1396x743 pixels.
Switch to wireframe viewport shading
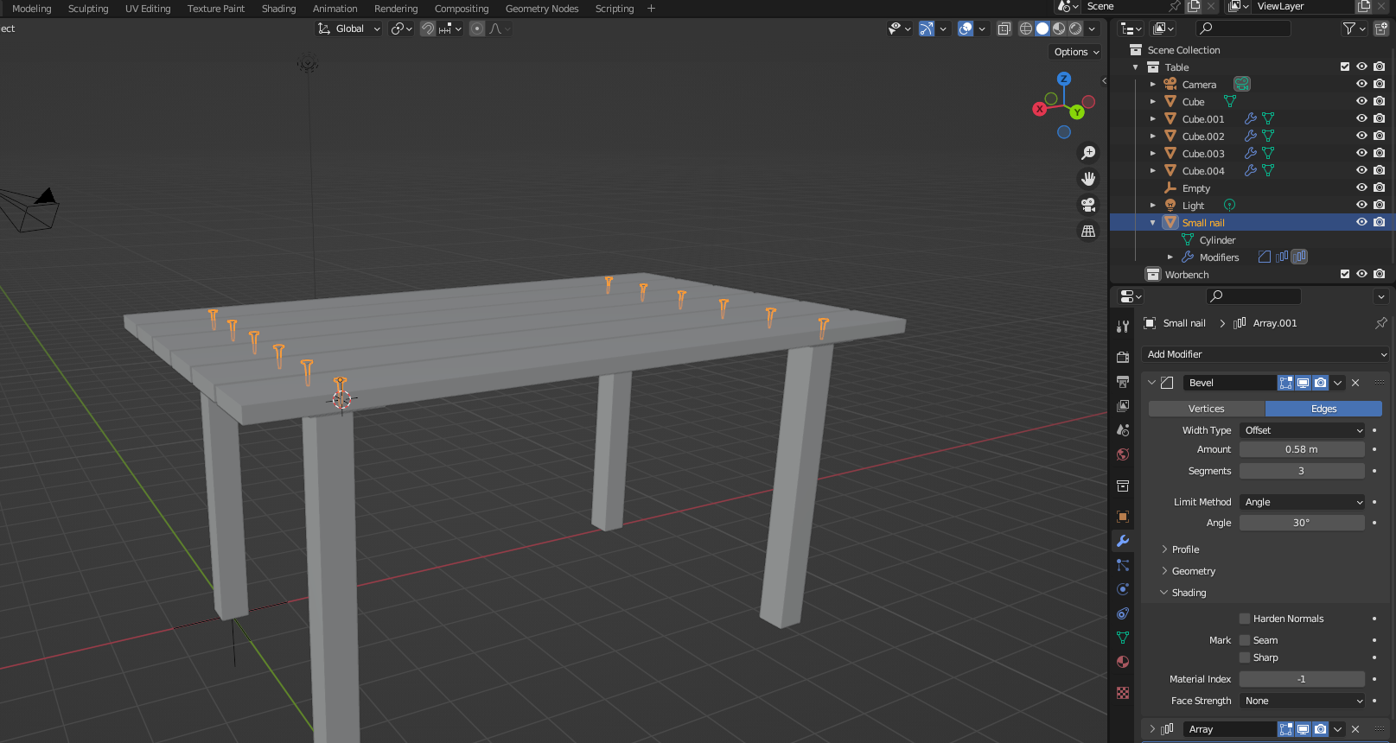tap(1026, 29)
